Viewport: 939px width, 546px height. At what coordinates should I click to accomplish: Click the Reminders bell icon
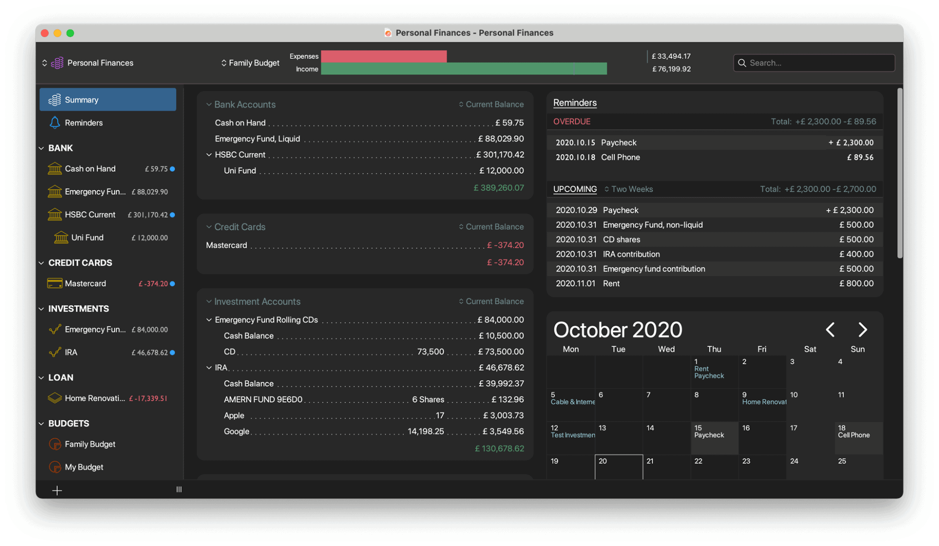point(54,123)
